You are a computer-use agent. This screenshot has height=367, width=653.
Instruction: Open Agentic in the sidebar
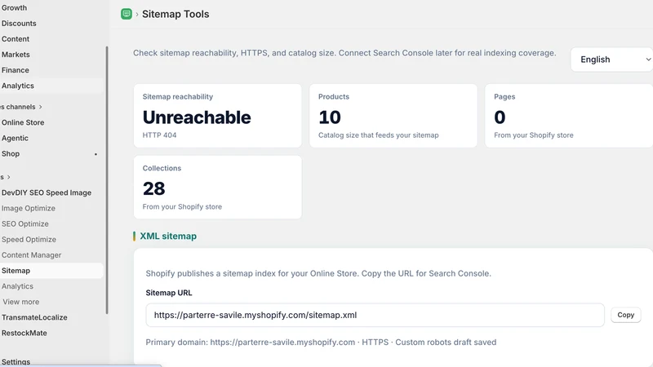15,138
